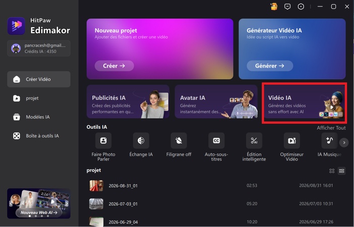Open the Échange IA face swap icon
This screenshot has height=227, width=354.
(x=141, y=141)
